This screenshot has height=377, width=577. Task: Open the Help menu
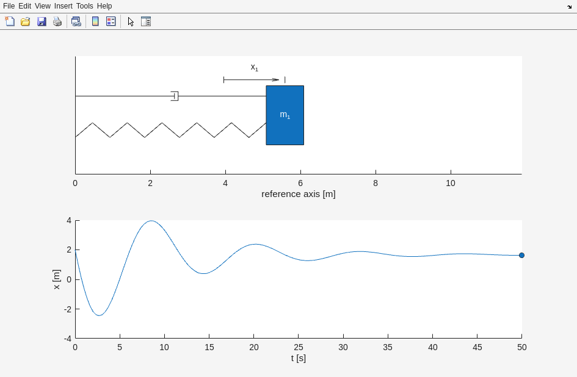point(104,6)
